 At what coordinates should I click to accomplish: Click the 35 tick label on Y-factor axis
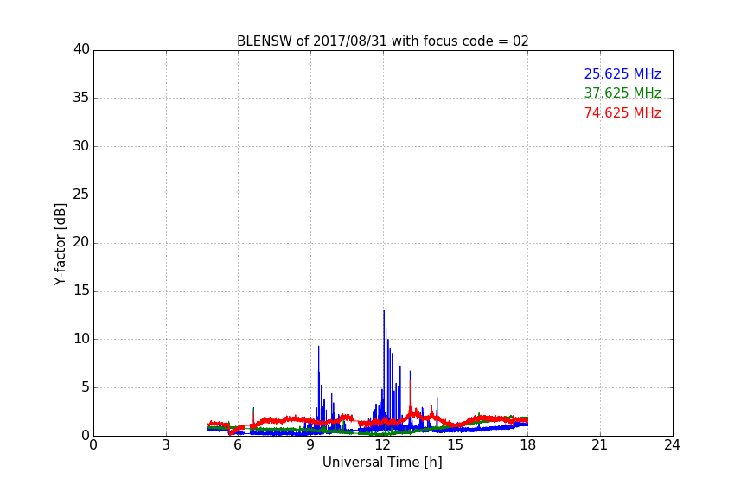(x=81, y=98)
